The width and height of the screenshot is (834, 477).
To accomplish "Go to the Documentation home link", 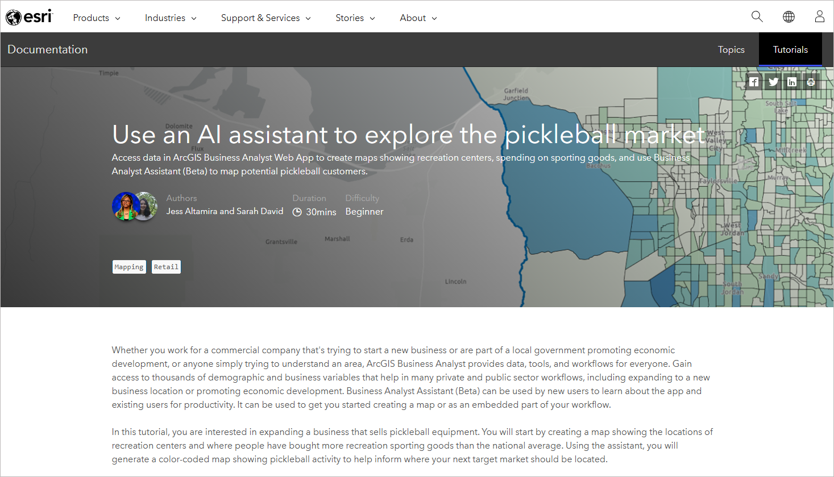I will click(48, 49).
